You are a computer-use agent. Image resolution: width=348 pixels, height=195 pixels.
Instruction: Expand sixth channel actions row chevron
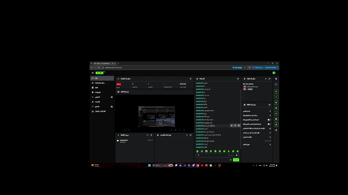click(x=270, y=133)
